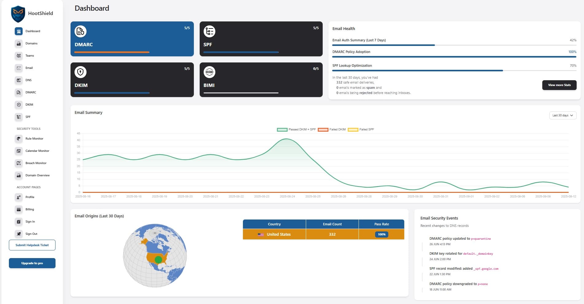Toggle Failed DKIM legend series
The image size is (584, 304).
click(x=332, y=129)
